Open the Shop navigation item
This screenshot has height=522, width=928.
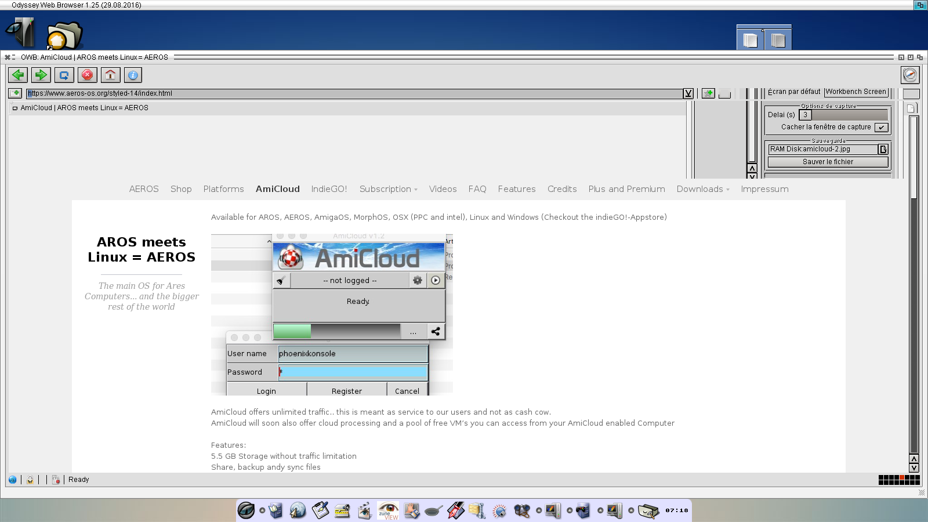[181, 189]
